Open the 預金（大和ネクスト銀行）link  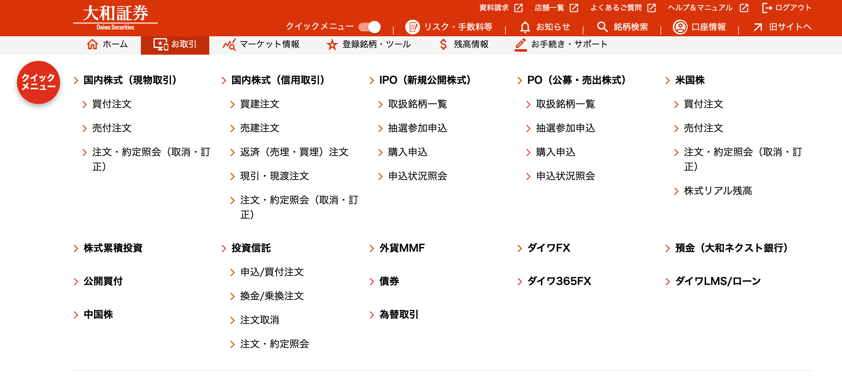[732, 248]
